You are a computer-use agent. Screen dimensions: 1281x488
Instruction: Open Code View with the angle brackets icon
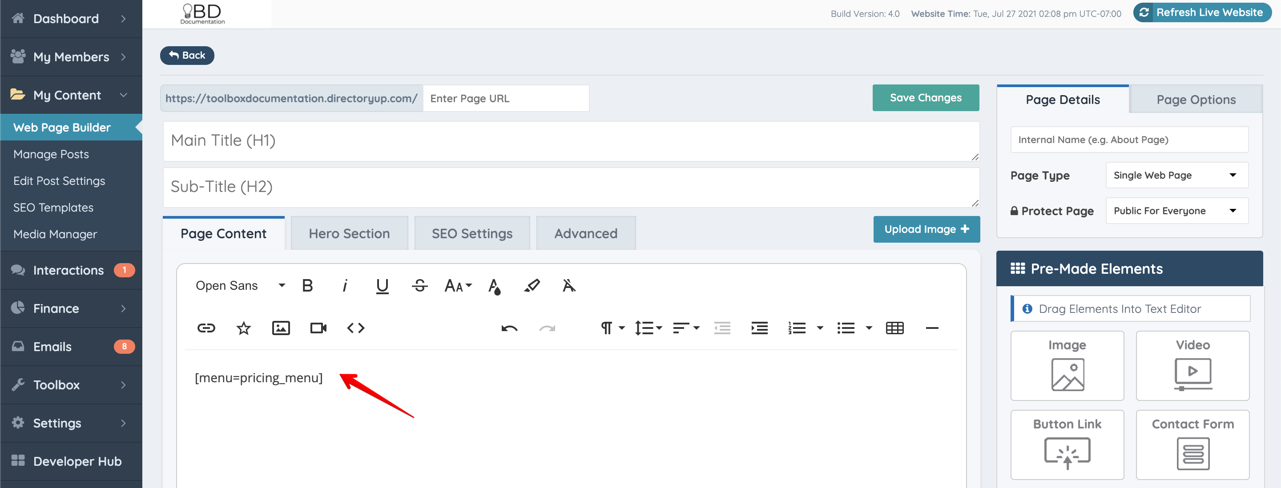(x=355, y=328)
